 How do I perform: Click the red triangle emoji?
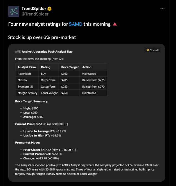[x=115, y=24]
